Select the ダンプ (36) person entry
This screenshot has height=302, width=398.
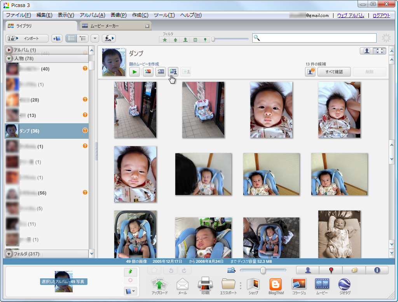pyautogui.click(x=35, y=131)
